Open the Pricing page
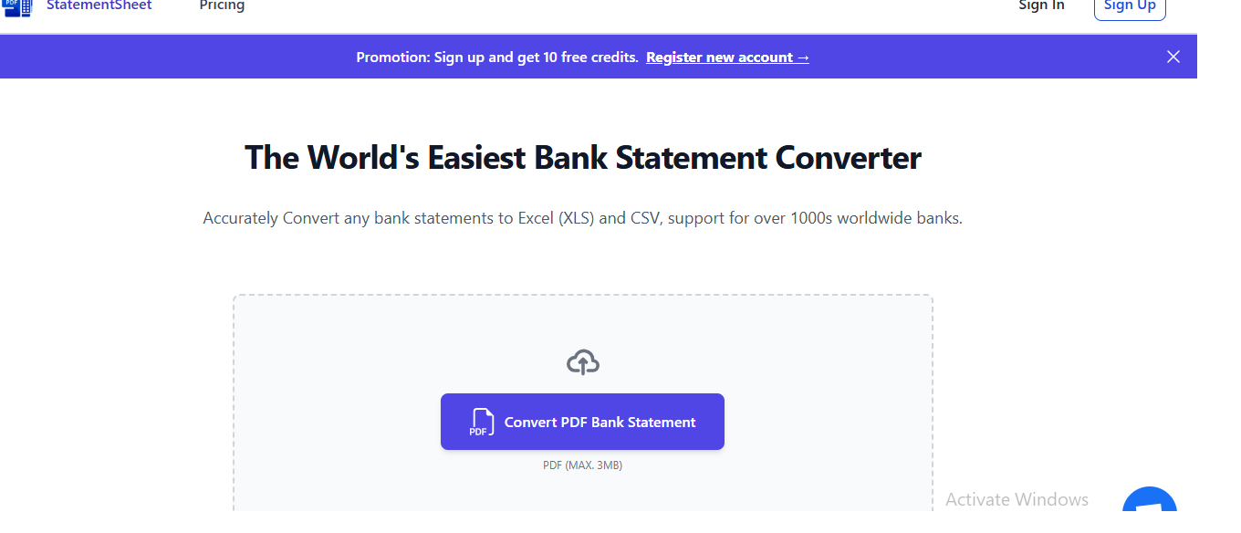1241x533 pixels. click(x=221, y=5)
